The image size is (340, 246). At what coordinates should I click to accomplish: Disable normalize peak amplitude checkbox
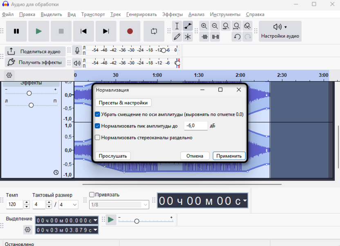pos(98,126)
